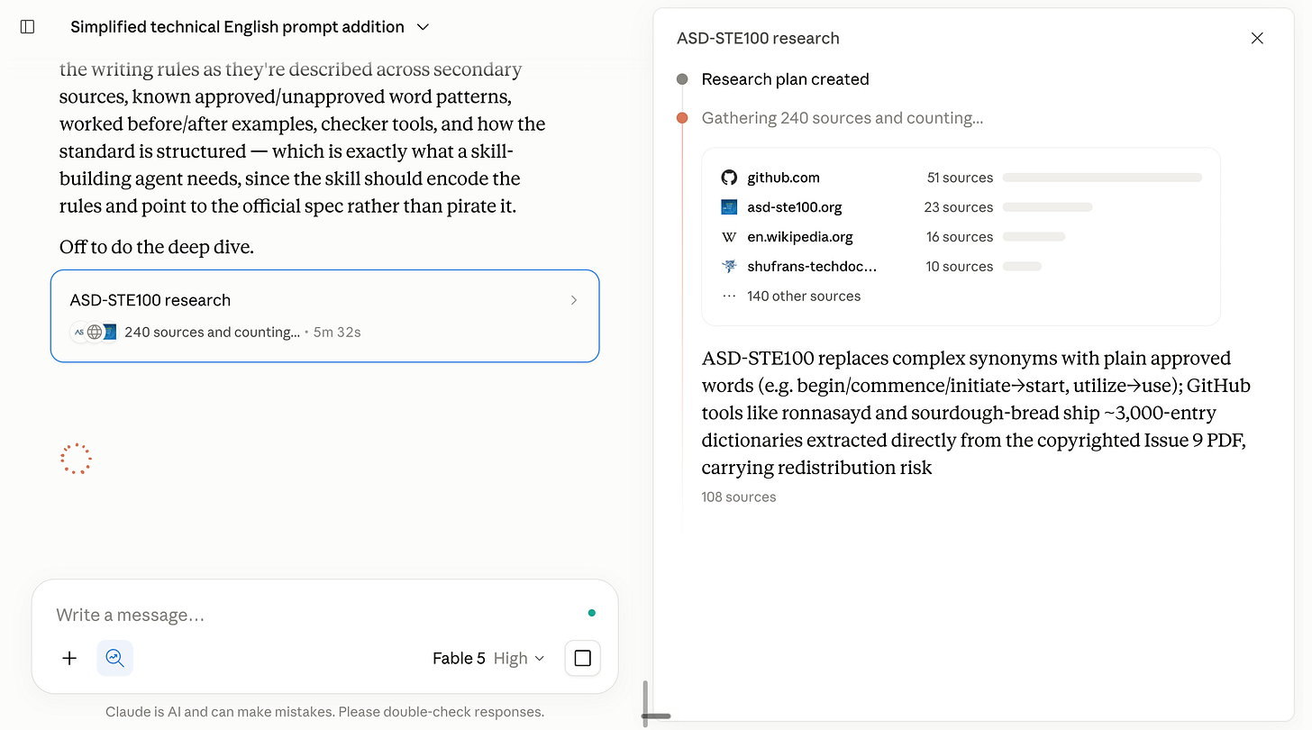Click the '108 sources' label
1312x730 pixels.
coord(739,497)
